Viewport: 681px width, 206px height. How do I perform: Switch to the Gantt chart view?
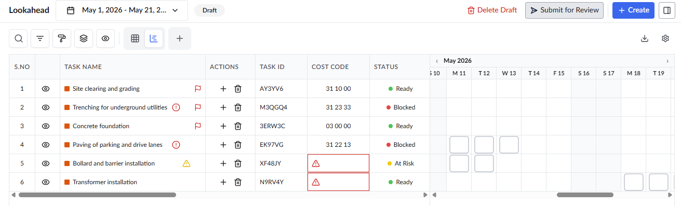click(x=154, y=38)
